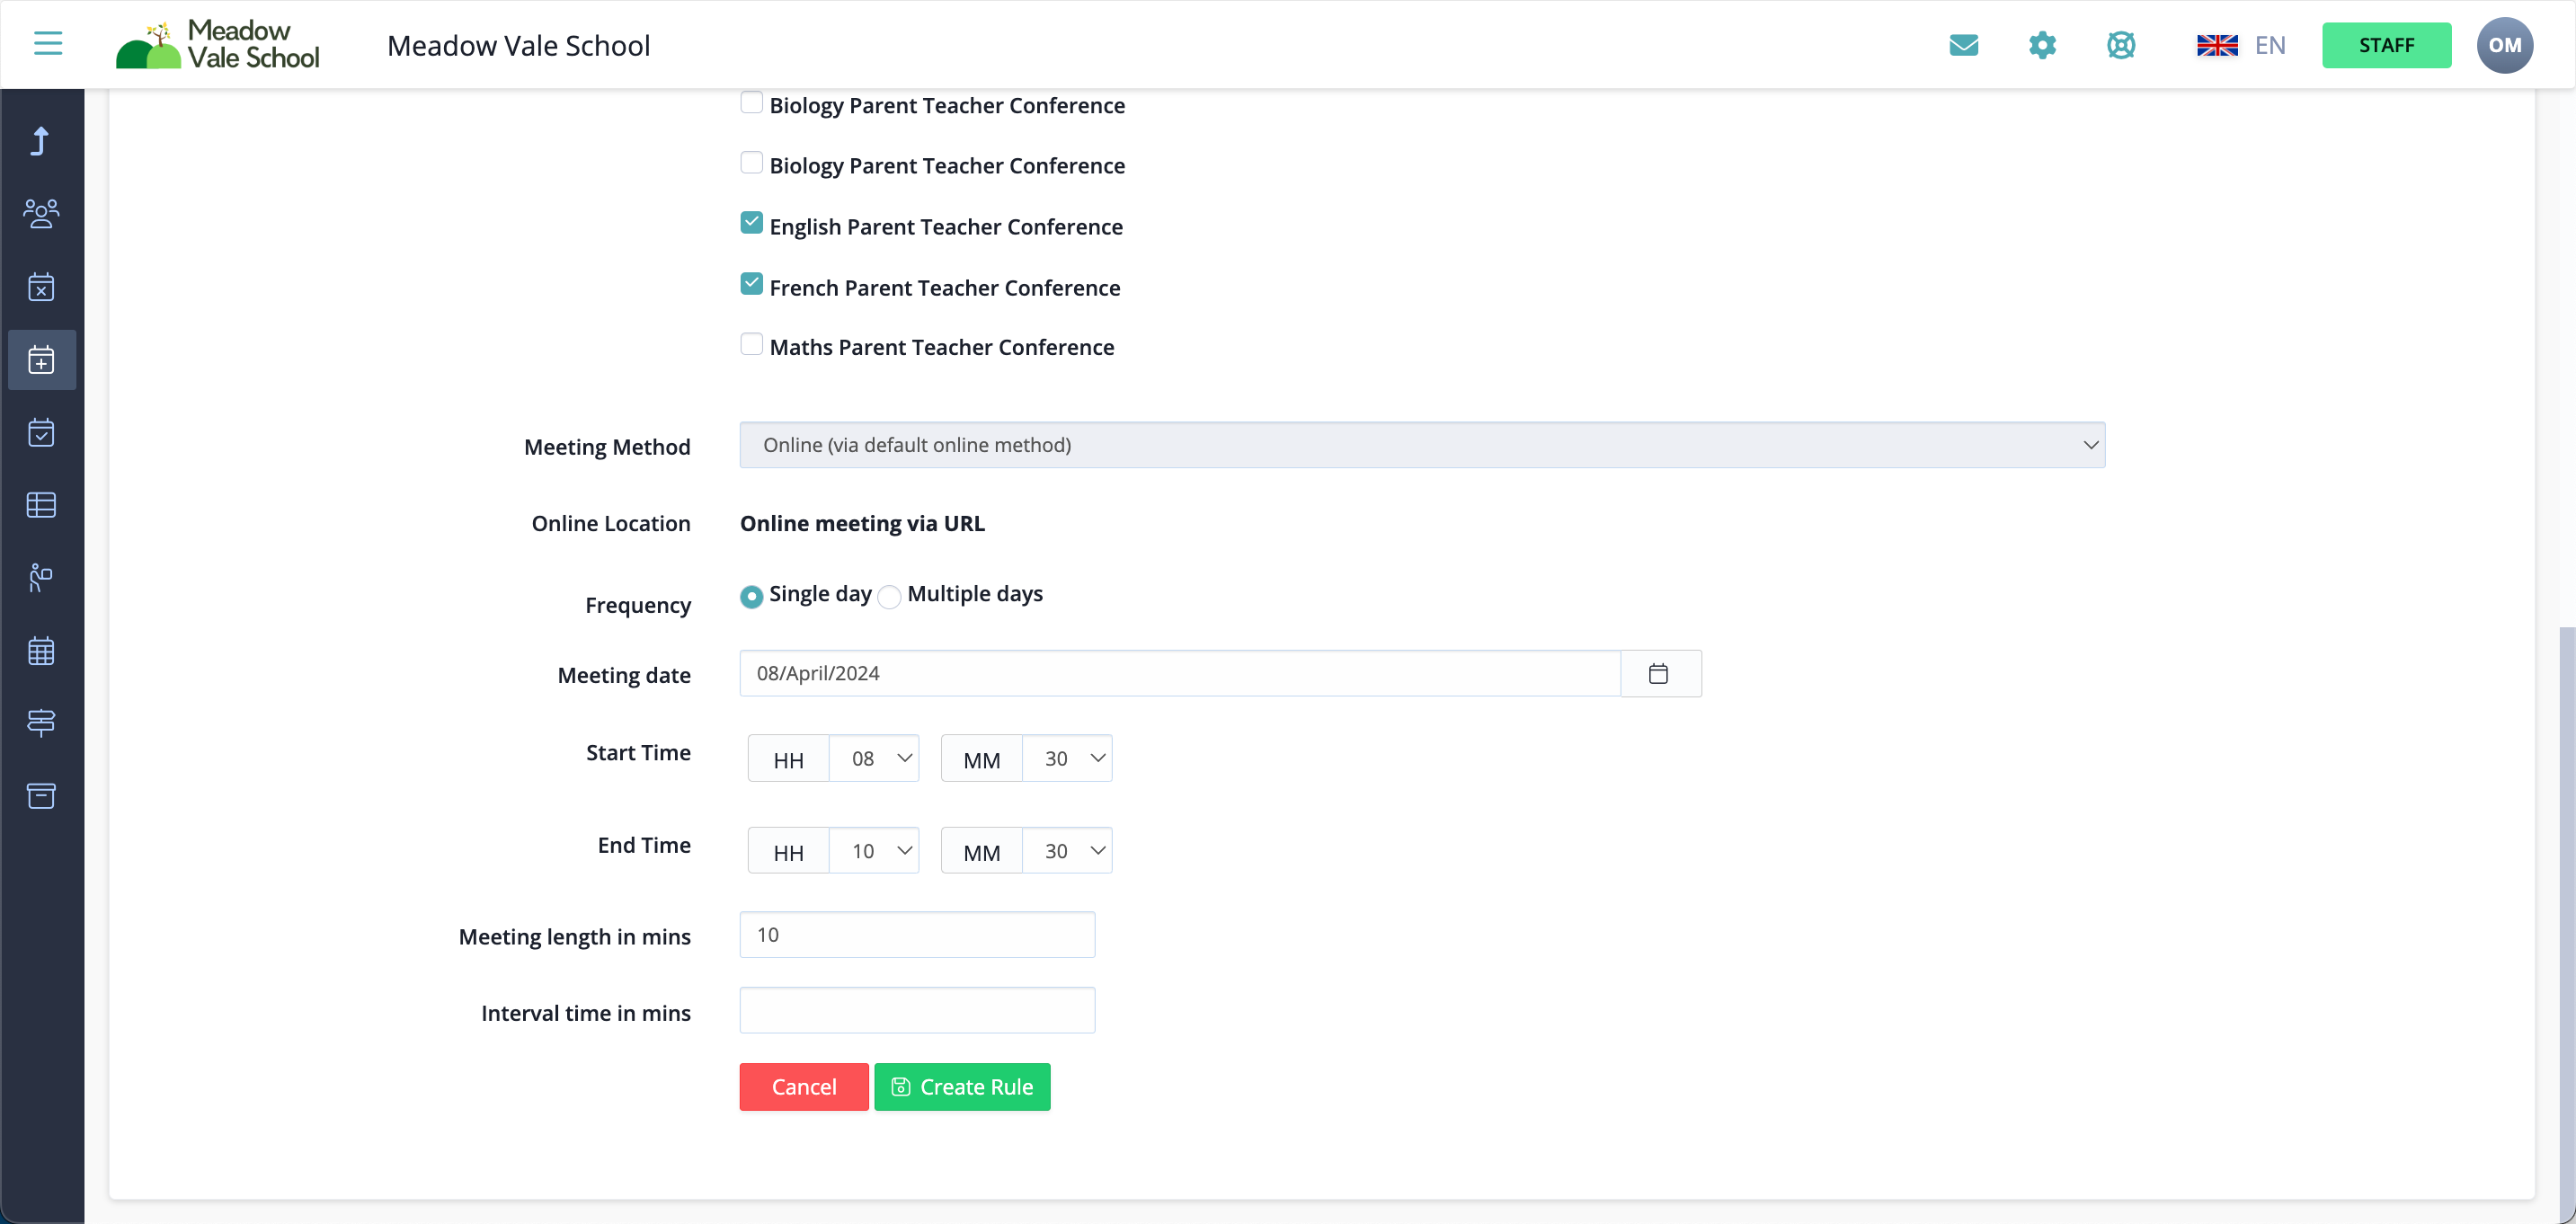
Task: Click the Meadow Vale School title text
Action: [518, 45]
